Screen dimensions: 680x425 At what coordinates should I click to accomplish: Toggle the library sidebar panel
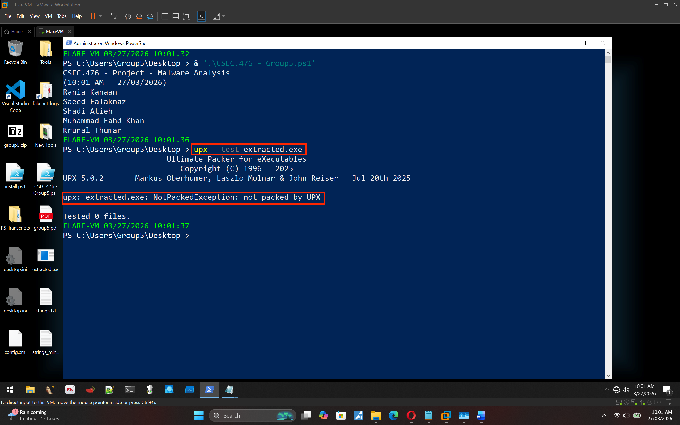coord(165,16)
